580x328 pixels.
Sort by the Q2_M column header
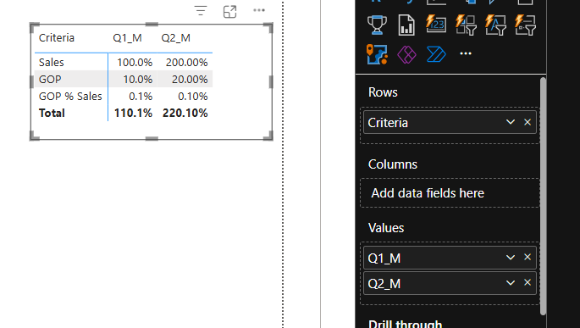[176, 38]
